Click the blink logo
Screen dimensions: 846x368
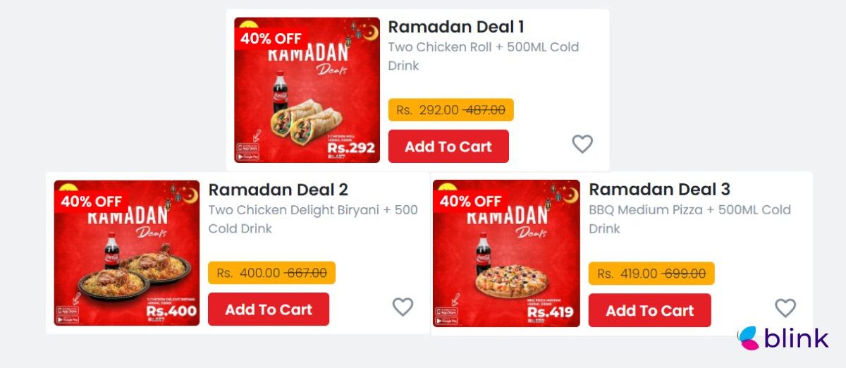(x=783, y=338)
